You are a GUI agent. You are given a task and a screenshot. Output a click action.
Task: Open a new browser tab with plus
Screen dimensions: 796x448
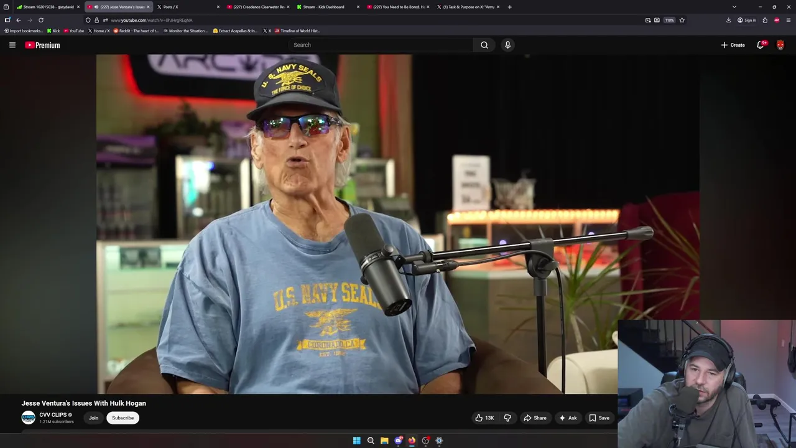coord(509,7)
